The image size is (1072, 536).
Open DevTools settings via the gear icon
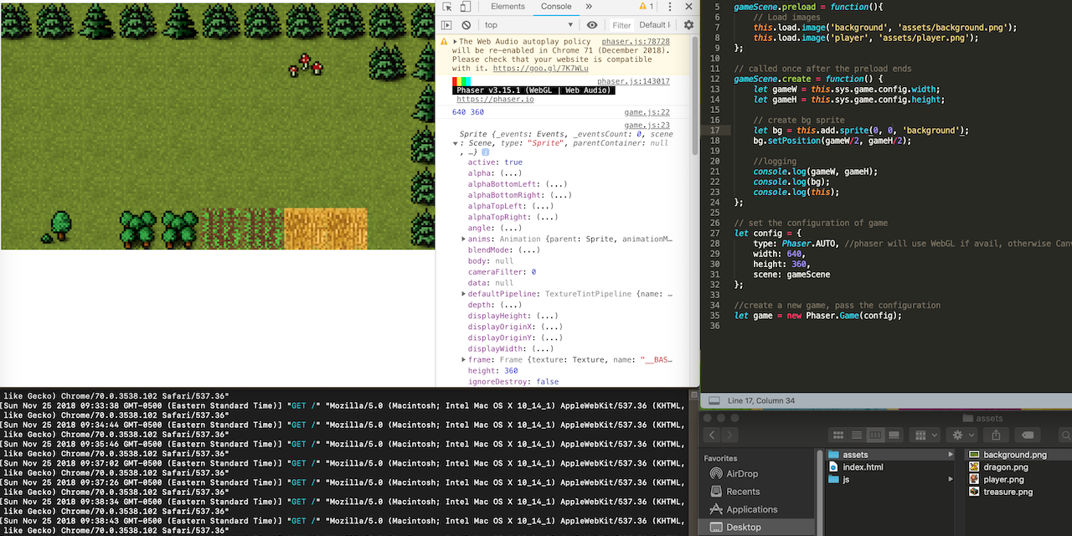coord(689,24)
